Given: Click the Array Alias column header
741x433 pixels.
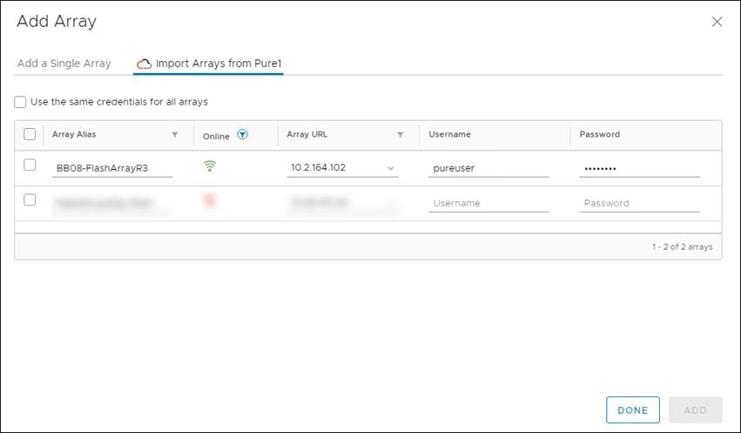Looking at the screenshot, I should coord(74,134).
